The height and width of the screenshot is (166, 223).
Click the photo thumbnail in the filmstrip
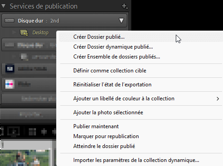(x=26, y=157)
